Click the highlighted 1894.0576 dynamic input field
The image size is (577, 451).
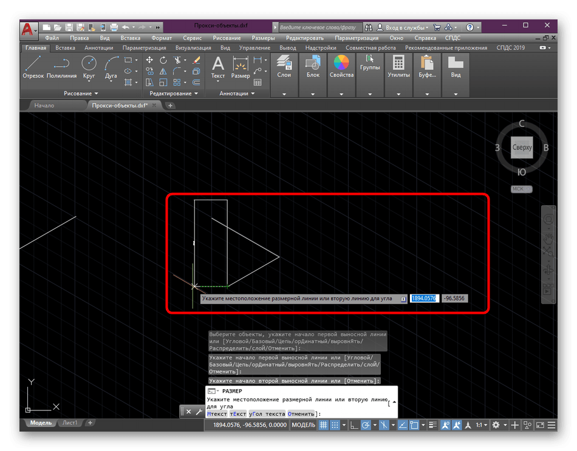pyautogui.click(x=424, y=298)
